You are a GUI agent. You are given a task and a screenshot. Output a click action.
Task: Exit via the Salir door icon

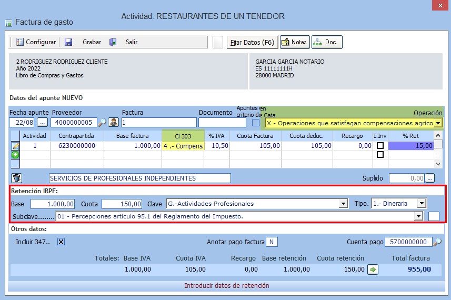113,42
